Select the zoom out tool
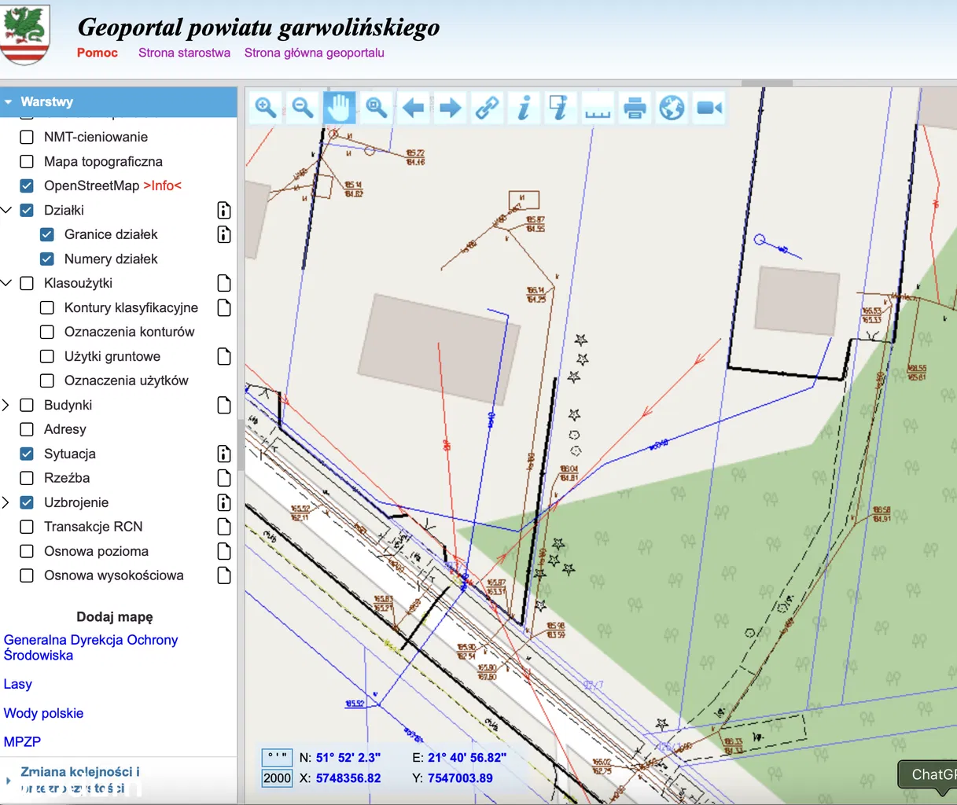The width and height of the screenshot is (957, 805). pos(302,108)
